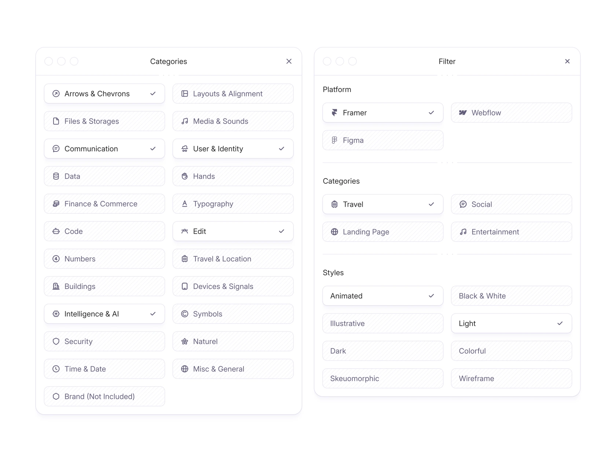The height and width of the screenshot is (462, 616).
Task: Click the Security shield icon
Action: [56, 341]
